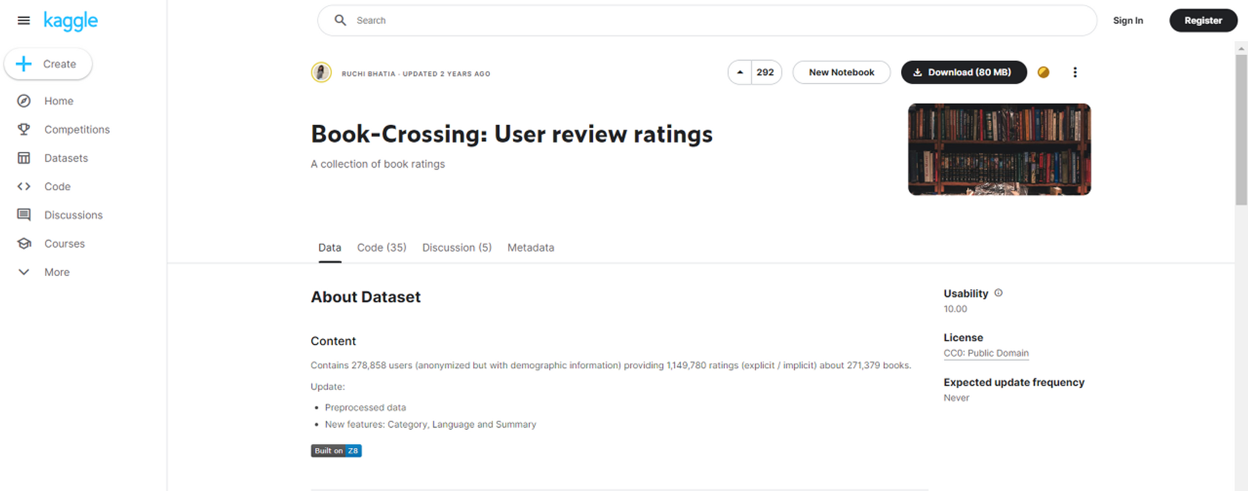Open the hamburger menu icon
The image size is (1248, 491).
pyautogui.click(x=24, y=21)
